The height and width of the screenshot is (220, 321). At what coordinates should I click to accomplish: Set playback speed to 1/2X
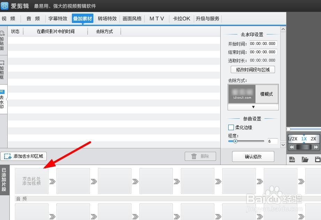point(293,139)
